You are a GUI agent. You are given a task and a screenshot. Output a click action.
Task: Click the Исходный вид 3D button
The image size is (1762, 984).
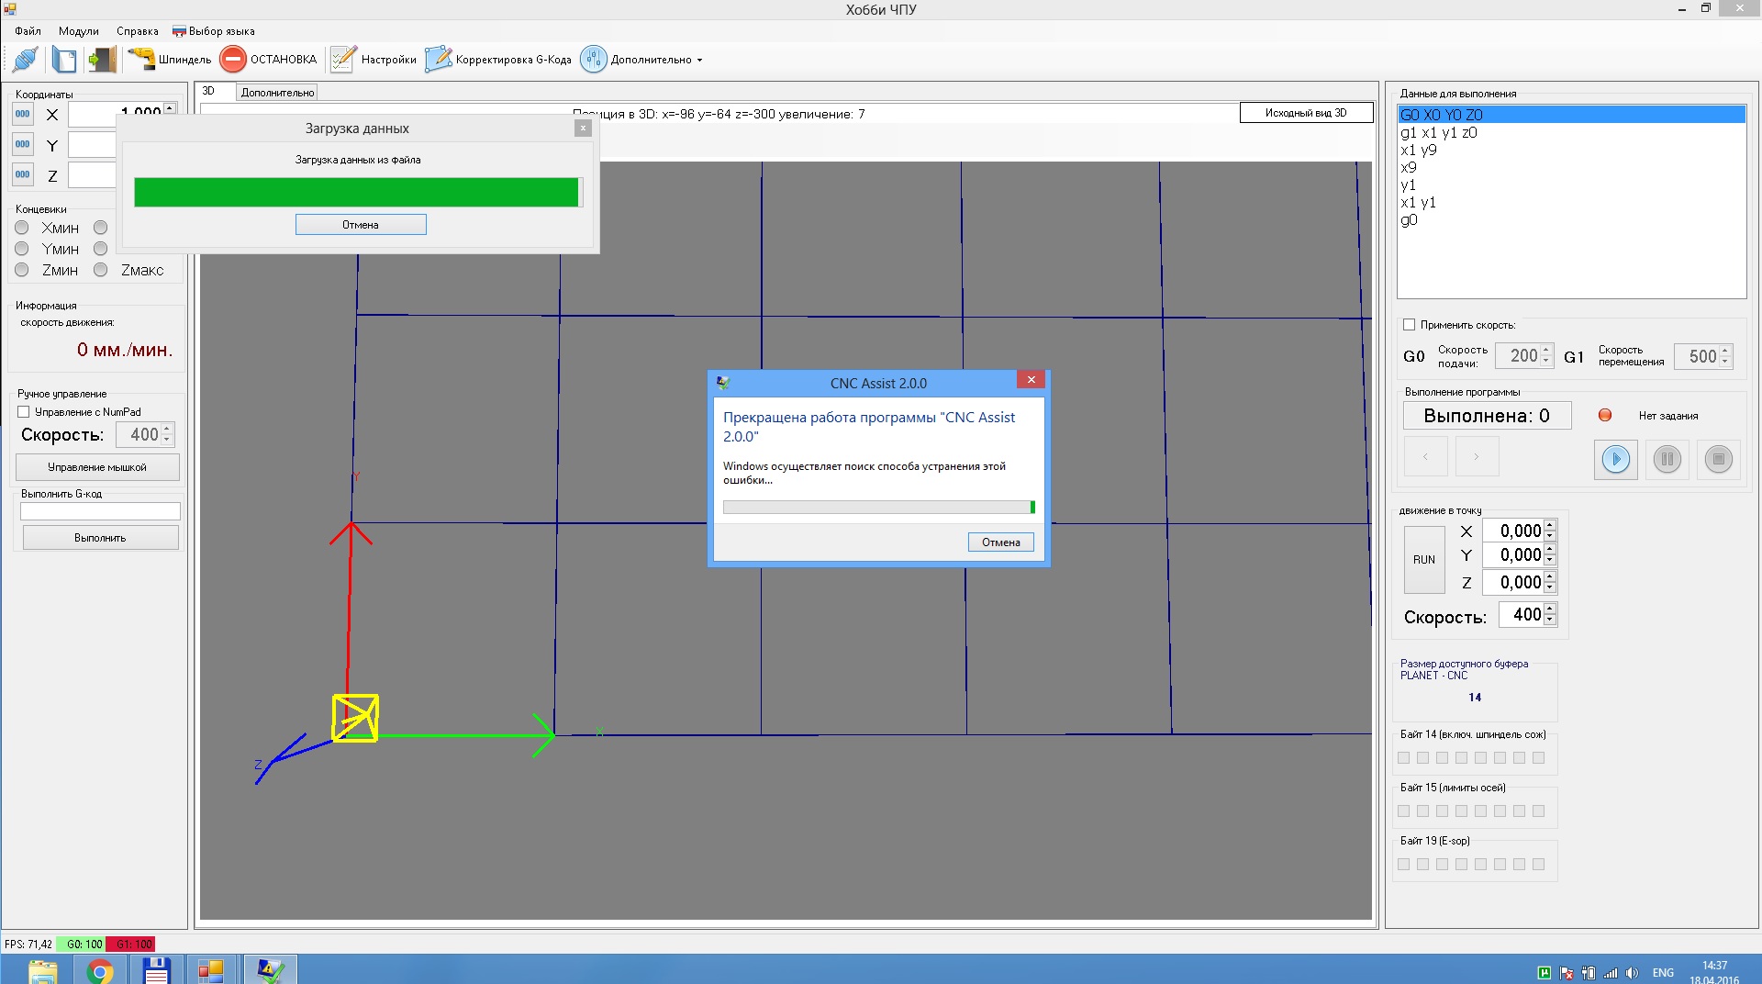coord(1306,113)
